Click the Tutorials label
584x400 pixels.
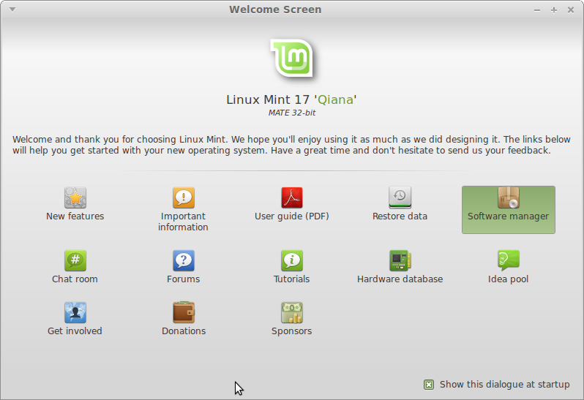click(x=291, y=279)
